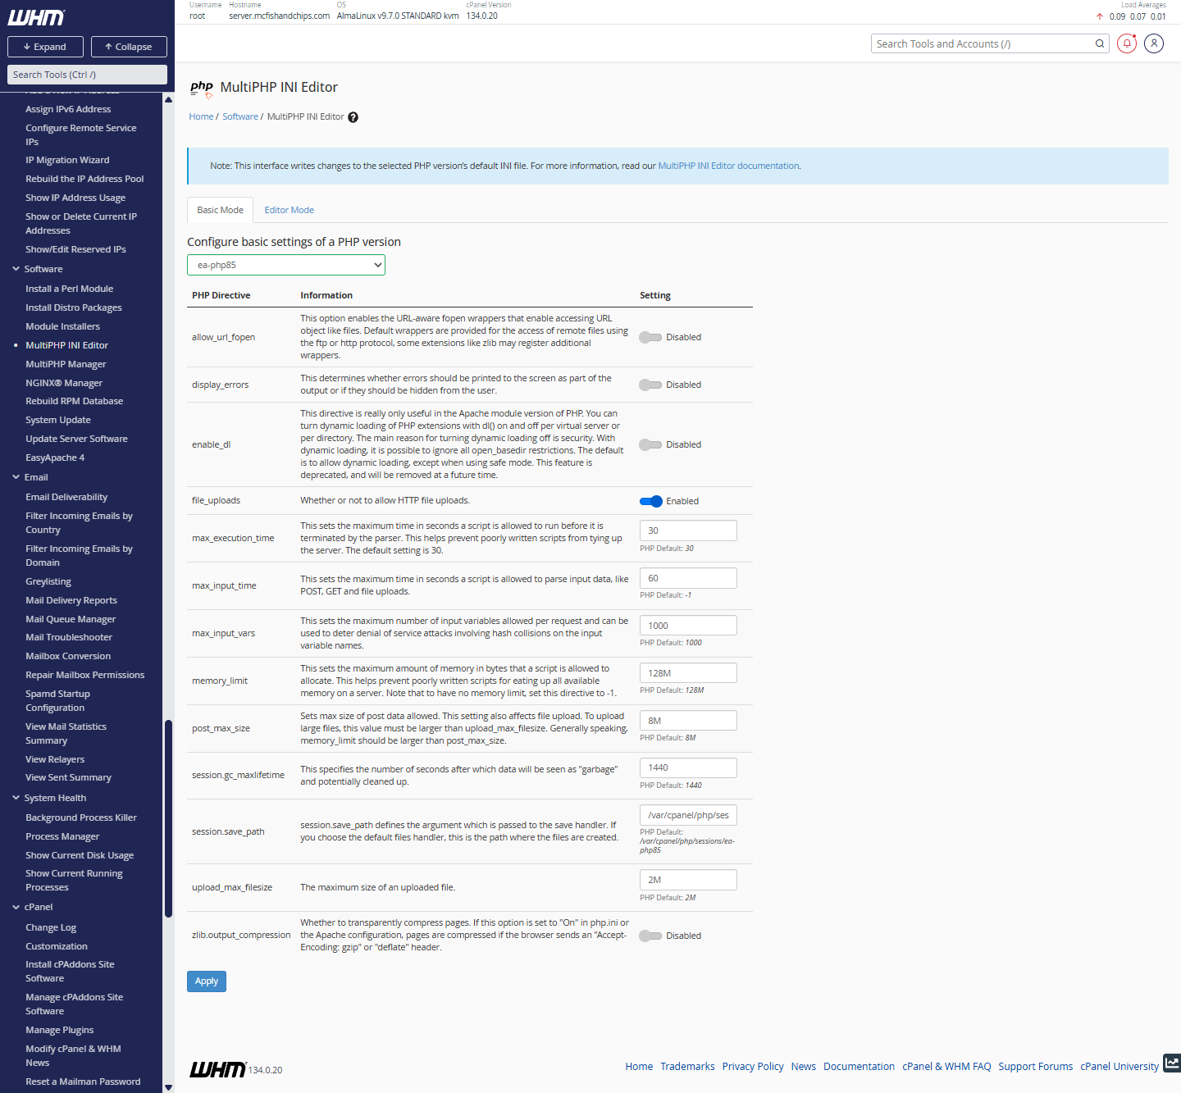This screenshot has width=1181, height=1093.
Task: Open MultiPHP Manager in sidebar
Action: pos(66,364)
